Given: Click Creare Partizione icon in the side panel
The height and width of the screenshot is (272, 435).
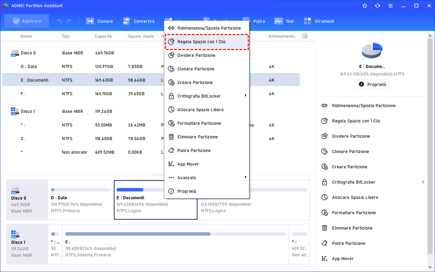Looking at the screenshot, I should [x=324, y=167].
